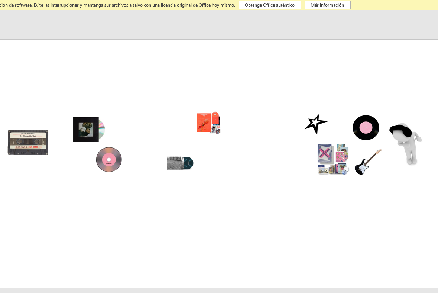Click the dark teal vinyl disc
Viewport: 438px width, 293px height.
[189, 163]
